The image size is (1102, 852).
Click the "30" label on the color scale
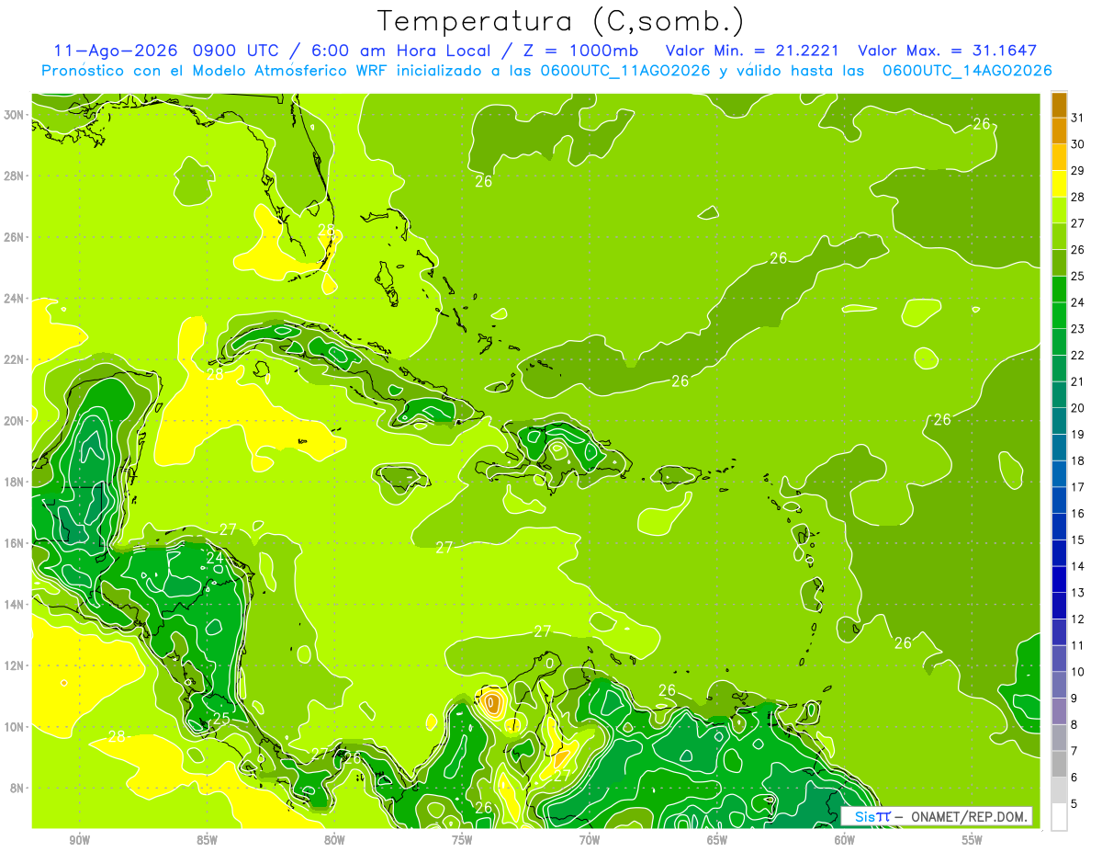pyautogui.click(x=1077, y=144)
